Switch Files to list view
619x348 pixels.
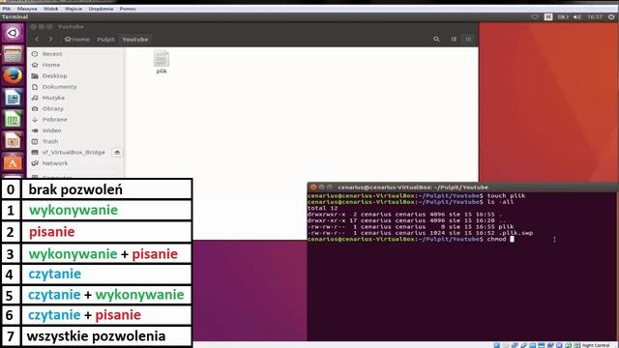[454, 39]
